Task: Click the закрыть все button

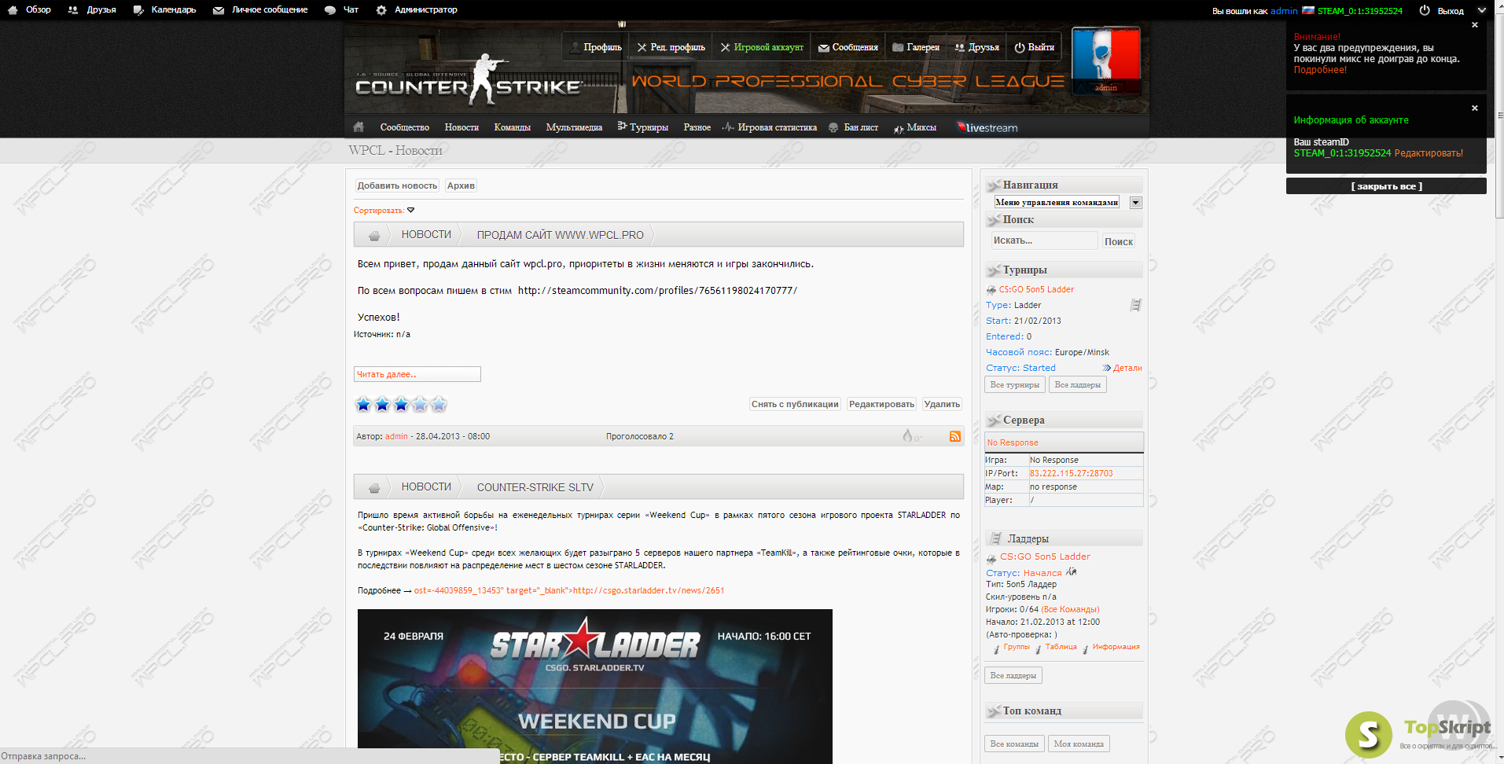Action: point(1386,186)
